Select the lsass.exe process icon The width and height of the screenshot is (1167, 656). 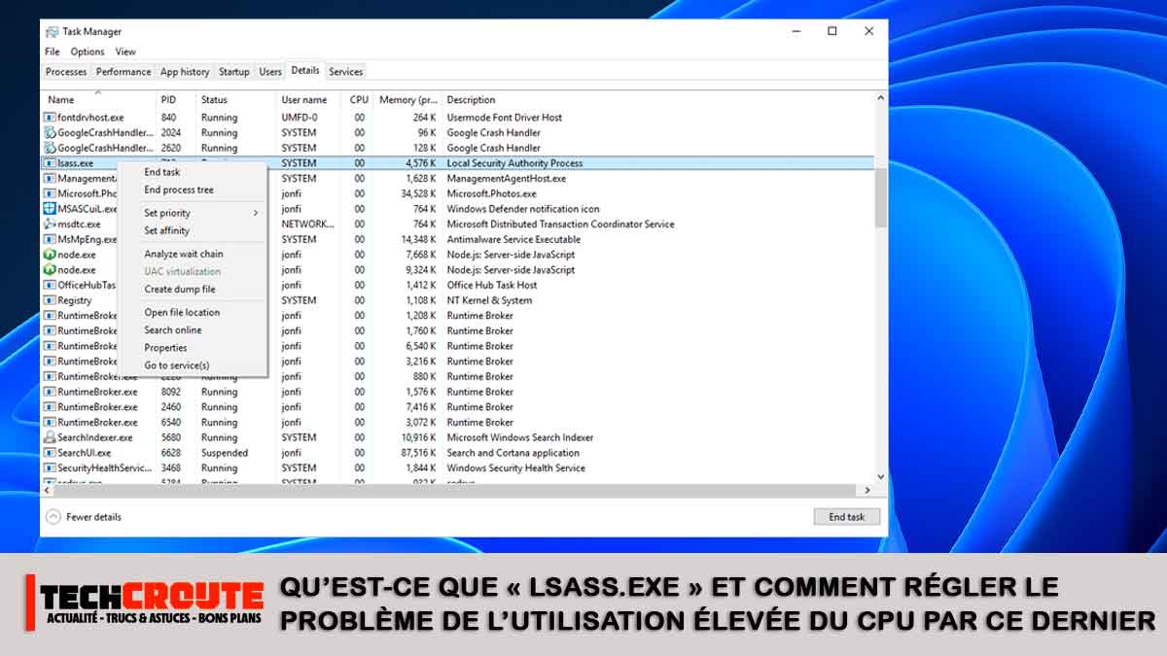coord(51,162)
